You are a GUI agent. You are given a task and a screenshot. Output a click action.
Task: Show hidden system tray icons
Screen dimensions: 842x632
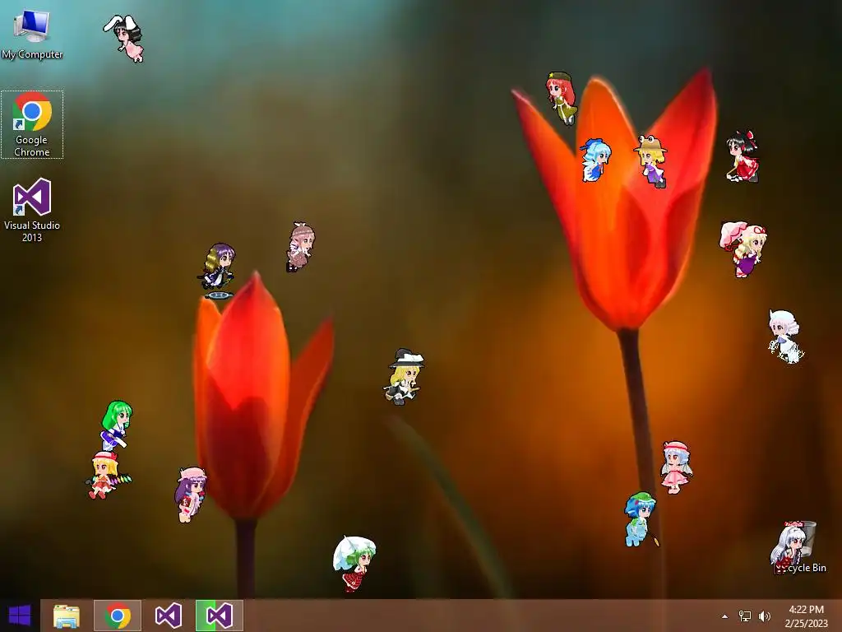pos(724,616)
